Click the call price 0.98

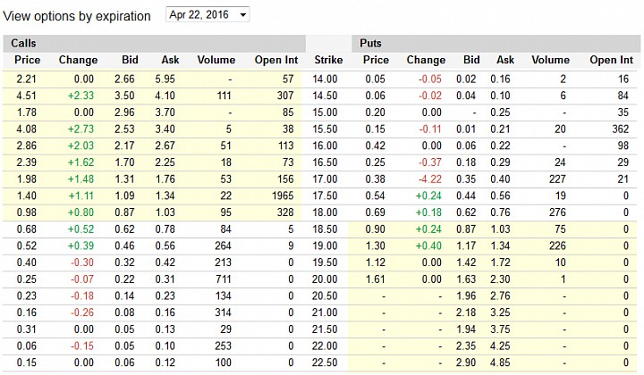(26, 212)
